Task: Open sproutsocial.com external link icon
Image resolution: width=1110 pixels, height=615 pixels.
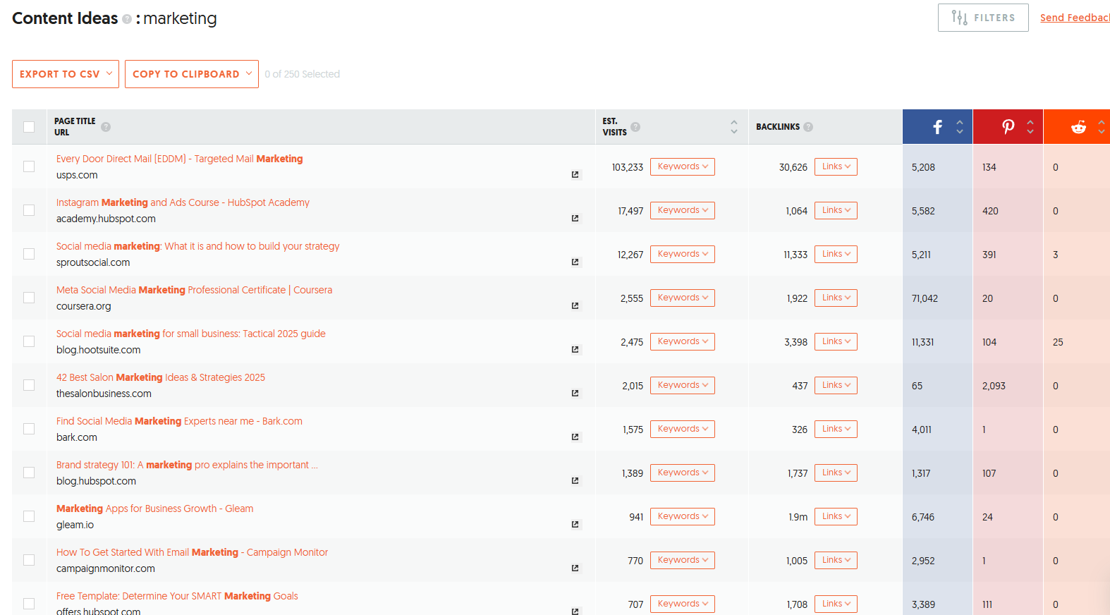Action: pyautogui.click(x=575, y=262)
